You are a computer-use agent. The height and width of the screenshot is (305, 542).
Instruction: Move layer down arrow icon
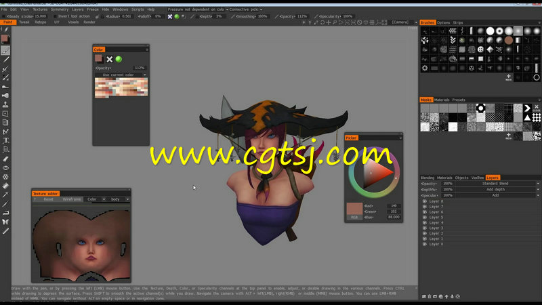pos(452,296)
